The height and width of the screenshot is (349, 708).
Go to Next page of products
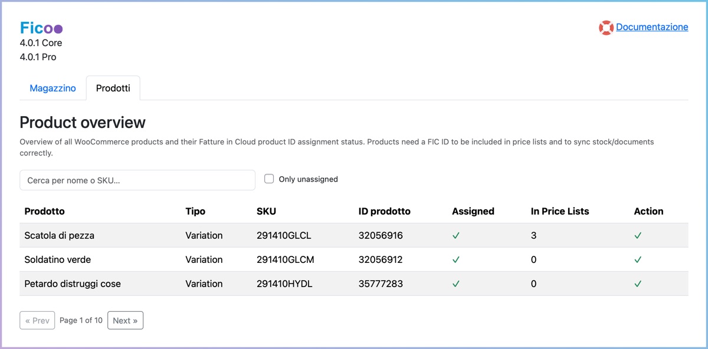125,321
